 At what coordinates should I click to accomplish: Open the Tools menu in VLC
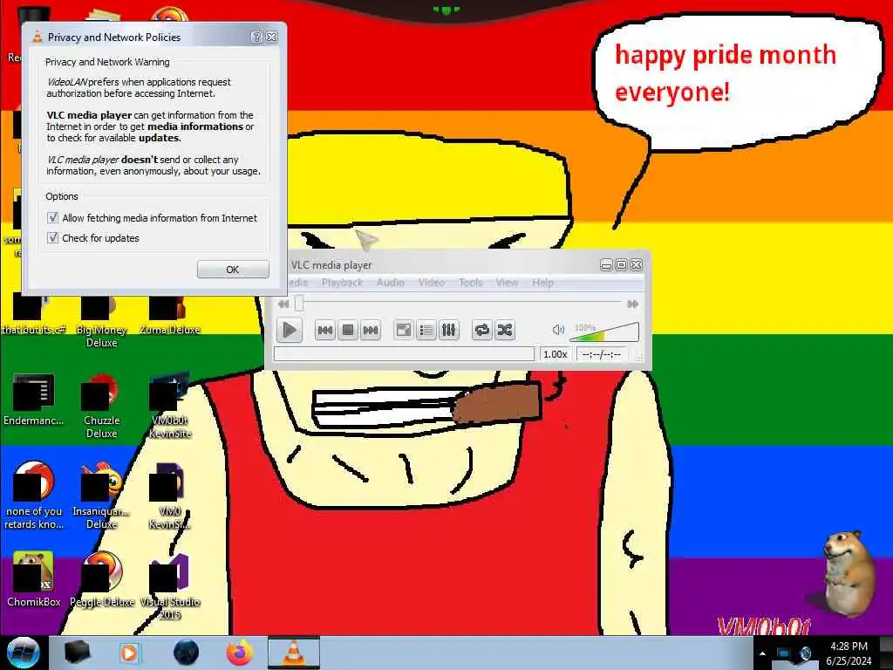470,283
